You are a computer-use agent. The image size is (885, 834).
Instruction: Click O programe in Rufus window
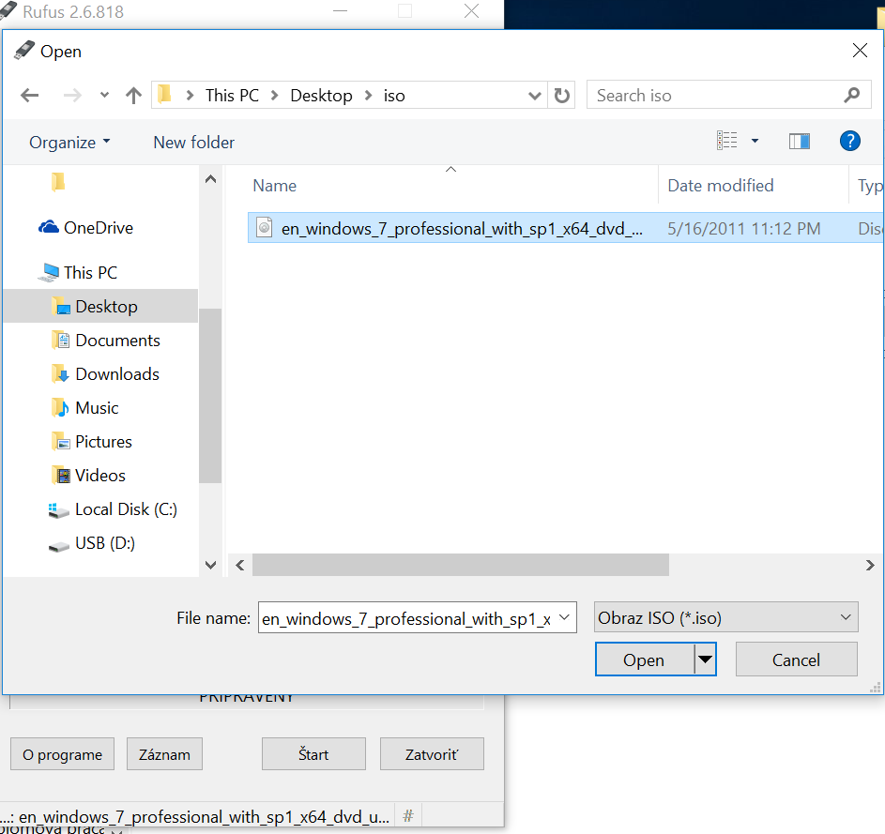tap(62, 754)
